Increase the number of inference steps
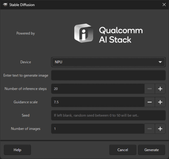 (x=160, y=89)
